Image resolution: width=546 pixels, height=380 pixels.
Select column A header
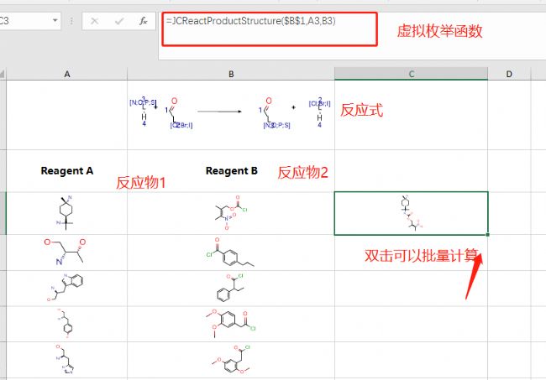[66, 75]
